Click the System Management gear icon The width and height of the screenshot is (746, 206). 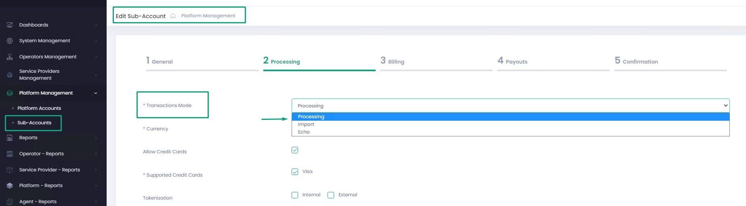pyautogui.click(x=10, y=41)
